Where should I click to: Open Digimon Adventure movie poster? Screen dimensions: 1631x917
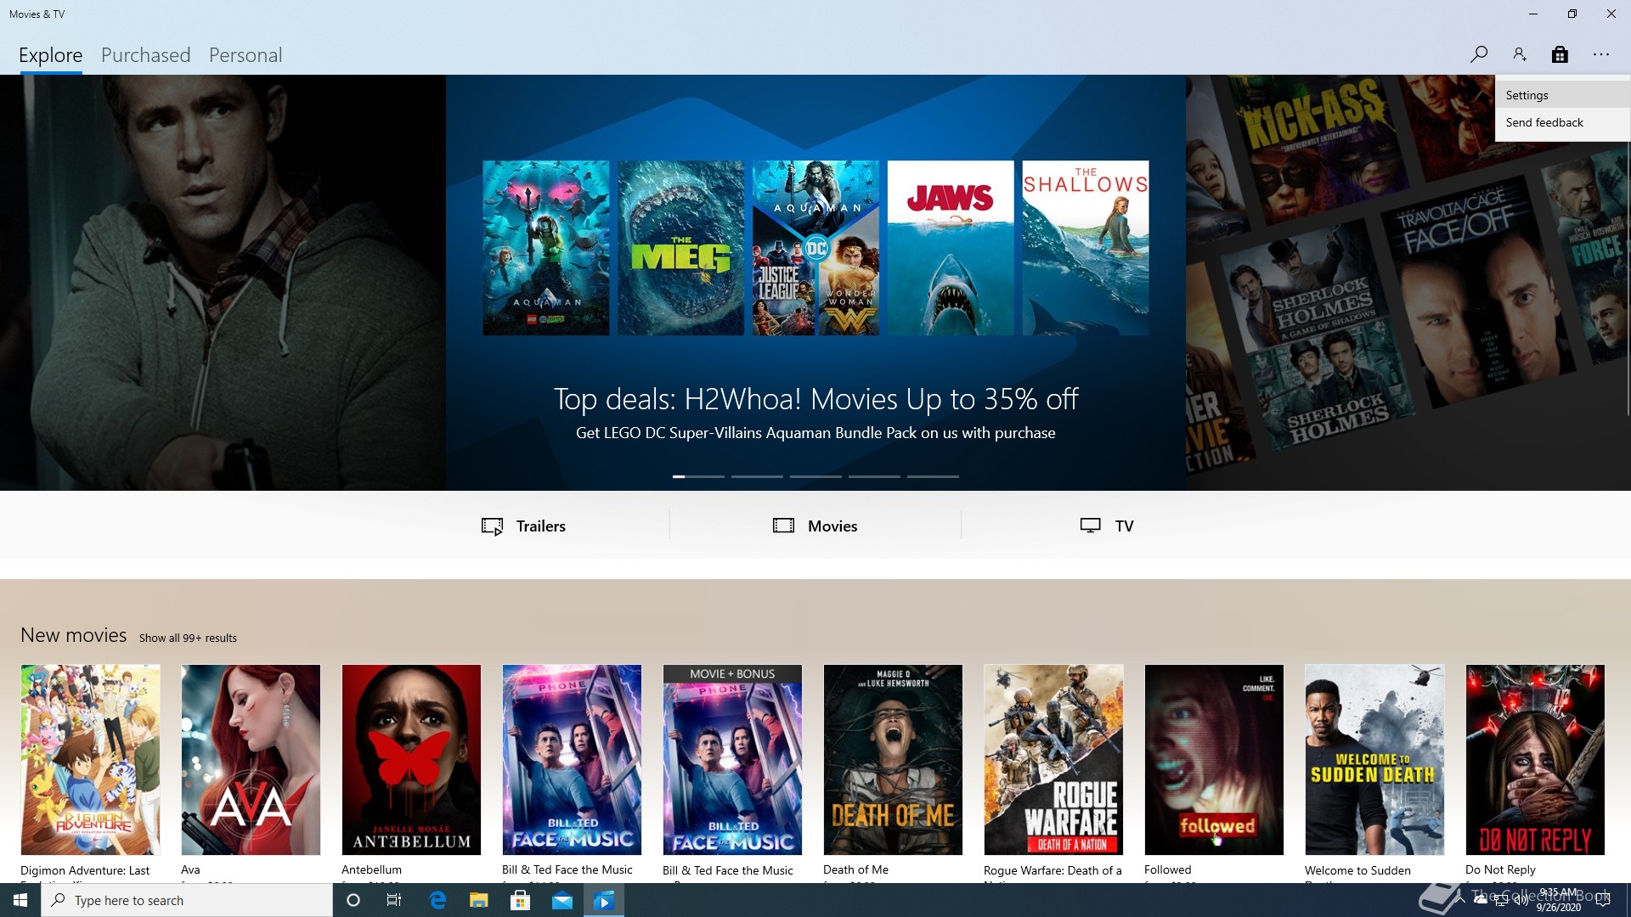click(90, 760)
